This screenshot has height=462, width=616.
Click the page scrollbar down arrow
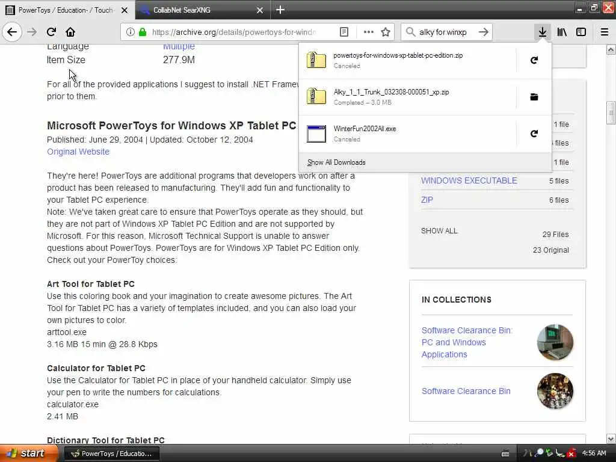click(611, 439)
